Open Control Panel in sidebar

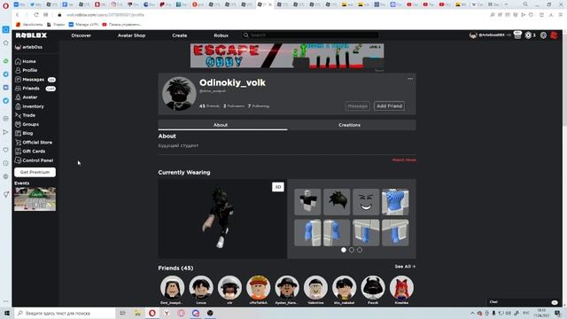tap(34, 160)
